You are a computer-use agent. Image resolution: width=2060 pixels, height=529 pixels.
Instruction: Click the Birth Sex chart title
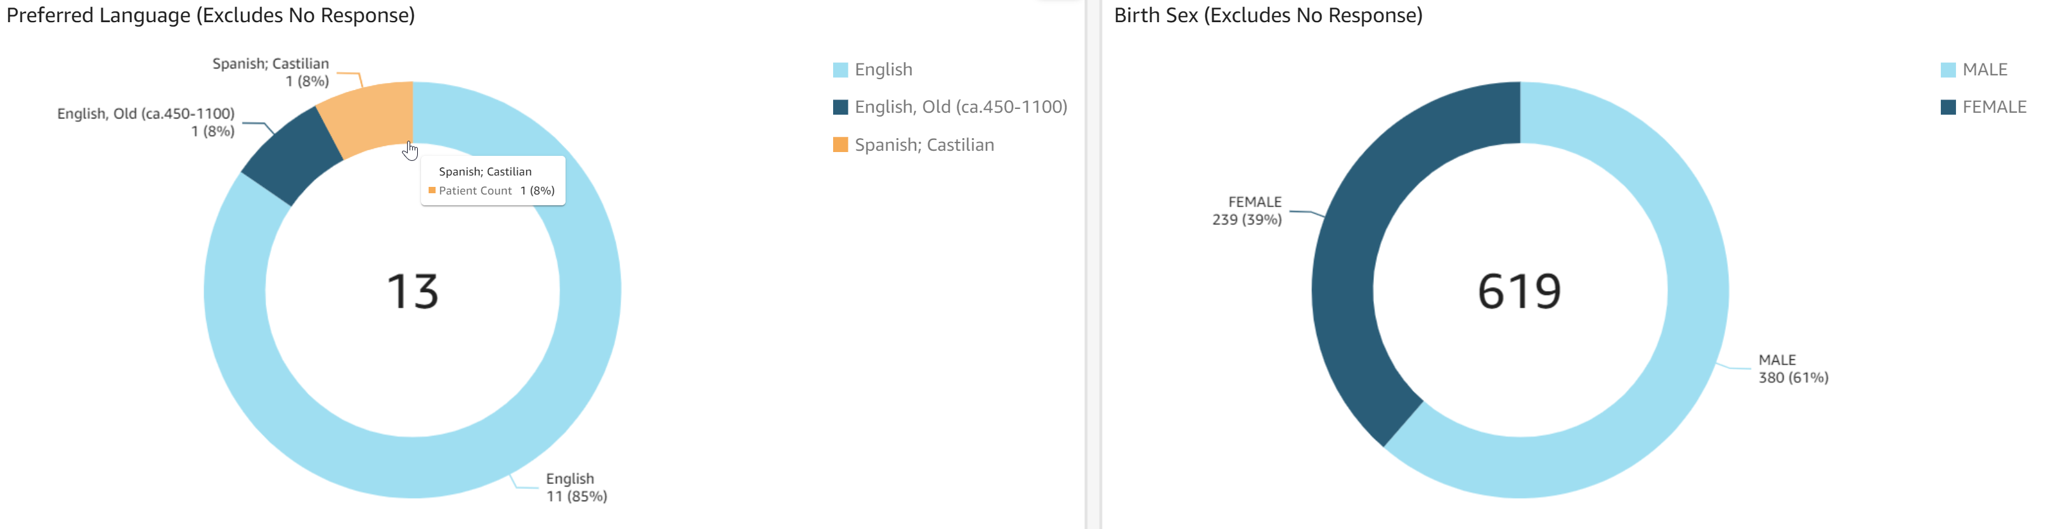click(x=1267, y=15)
